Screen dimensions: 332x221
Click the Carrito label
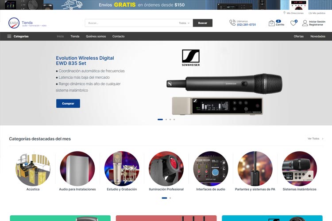point(280,25)
